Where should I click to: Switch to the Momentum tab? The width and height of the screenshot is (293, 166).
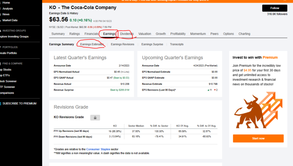coord(198,34)
